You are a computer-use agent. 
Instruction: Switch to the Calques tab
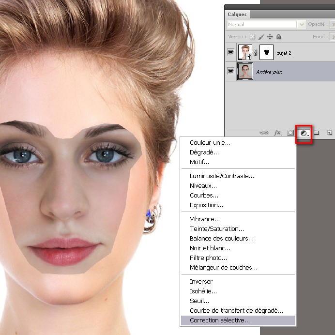pyautogui.click(x=237, y=15)
